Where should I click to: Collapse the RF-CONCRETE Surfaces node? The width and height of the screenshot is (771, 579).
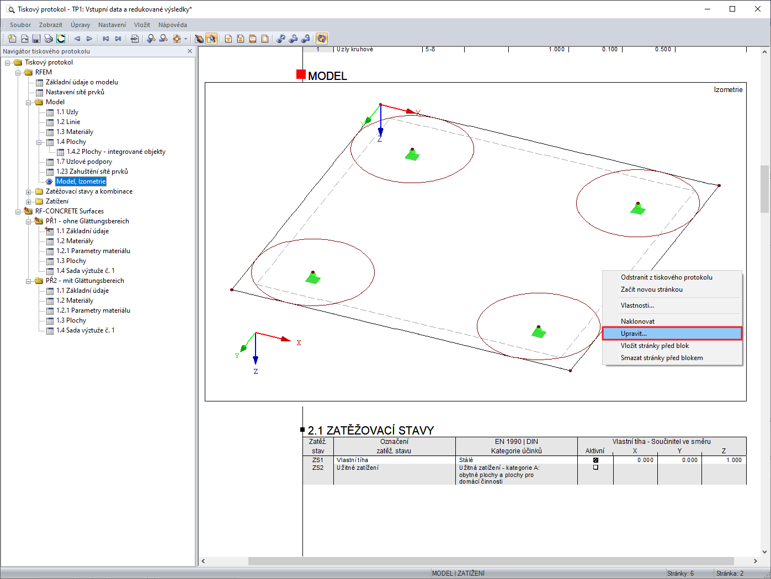coord(18,211)
